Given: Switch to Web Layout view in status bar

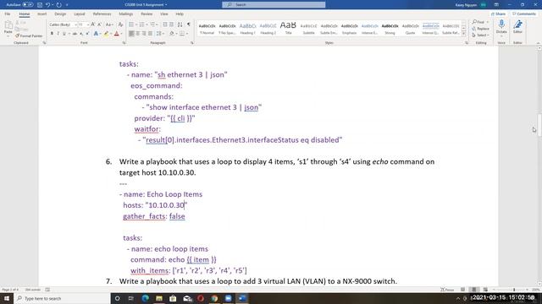Looking at the screenshot, I should tap(485, 290).
